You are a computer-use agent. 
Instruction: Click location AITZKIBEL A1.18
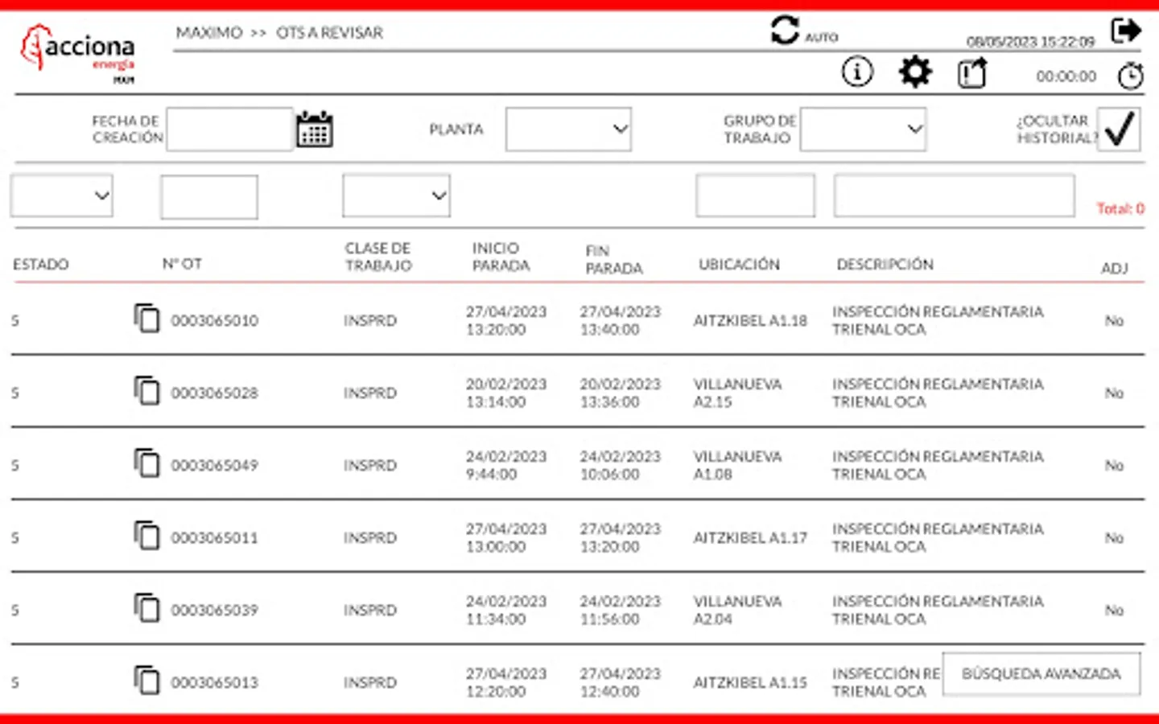click(x=750, y=320)
